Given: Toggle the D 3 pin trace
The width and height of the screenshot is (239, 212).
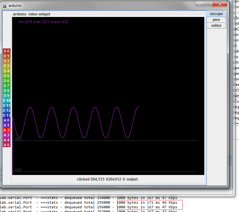Looking at the screenshot, I should (7, 66).
